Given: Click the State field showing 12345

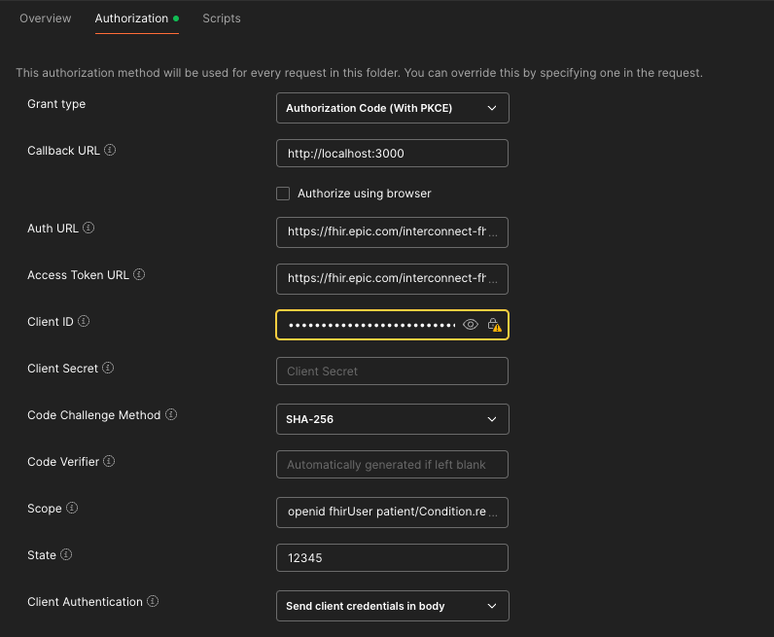Looking at the screenshot, I should point(393,558).
